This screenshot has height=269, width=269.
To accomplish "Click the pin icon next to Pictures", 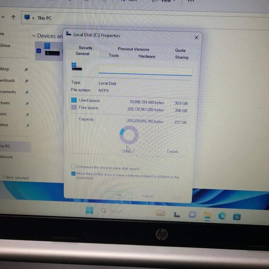I will pos(27,104).
